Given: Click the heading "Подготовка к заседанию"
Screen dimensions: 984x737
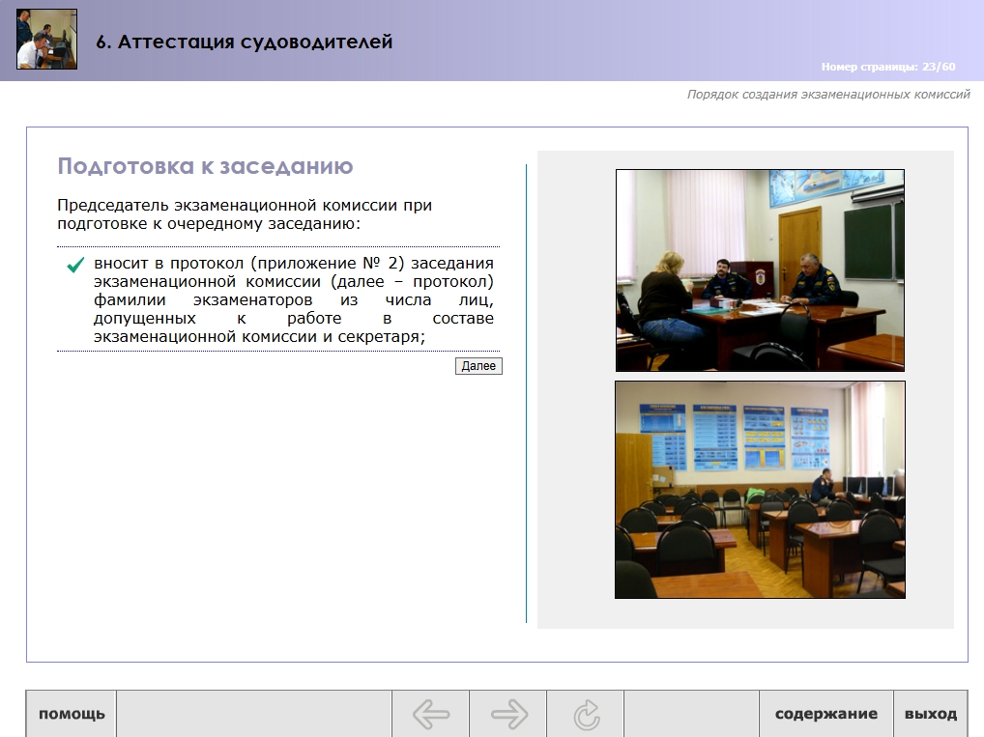Looking at the screenshot, I should [205, 166].
